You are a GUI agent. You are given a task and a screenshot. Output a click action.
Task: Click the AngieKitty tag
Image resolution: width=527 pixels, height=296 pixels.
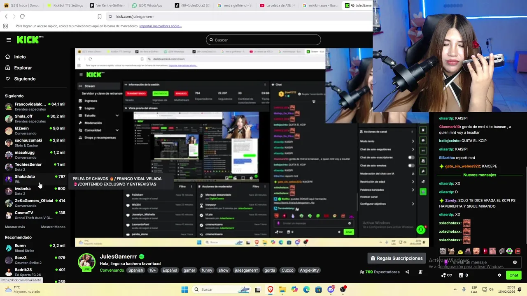pos(309,270)
